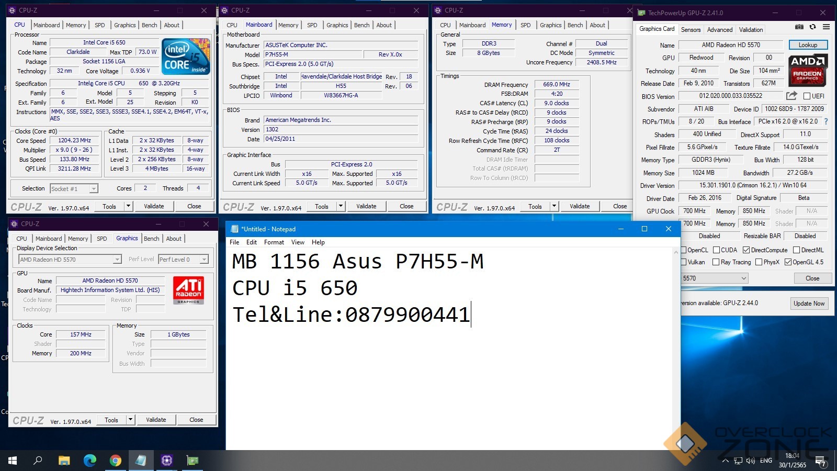The width and height of the screenshot is (837, 471).
Task: Toggle the UEFI checkbox
Action: click(x=807, y=96)
